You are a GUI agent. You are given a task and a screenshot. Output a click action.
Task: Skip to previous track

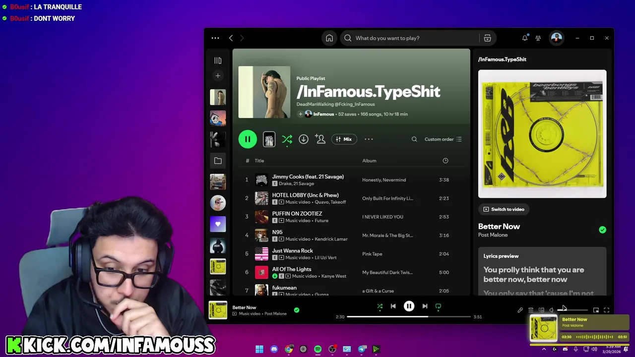point(393,306)
